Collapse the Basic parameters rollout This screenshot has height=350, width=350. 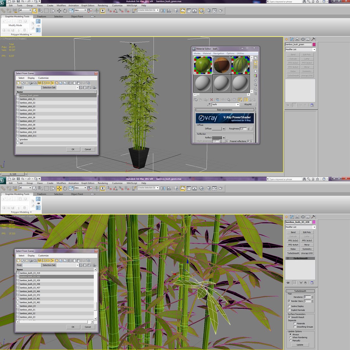pos(225,110)
